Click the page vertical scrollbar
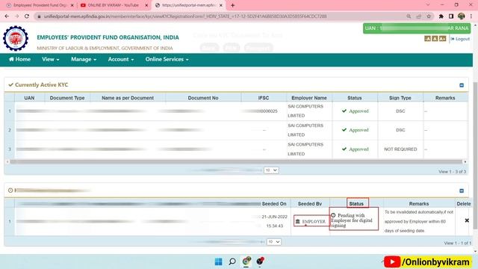Image resolution: width=478 pixels, height=269 pixels. pos(475,155)
